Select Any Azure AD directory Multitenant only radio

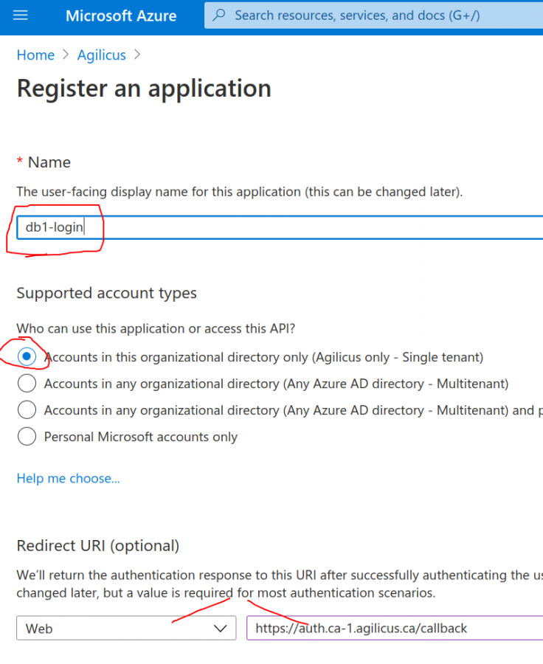click(27, 383)
